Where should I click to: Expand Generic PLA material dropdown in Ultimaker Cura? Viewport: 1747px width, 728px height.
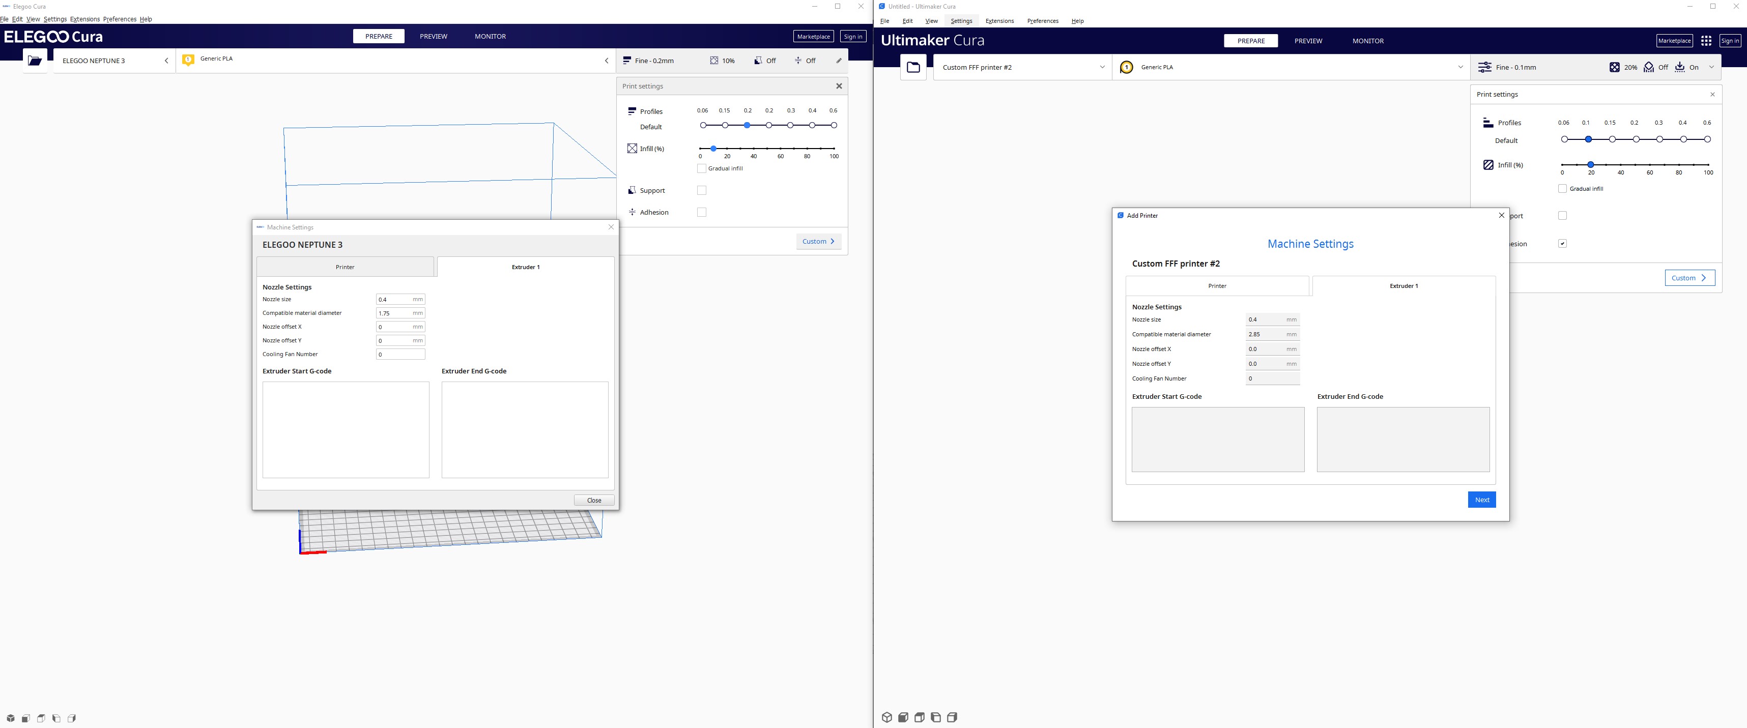[1291, 67]
